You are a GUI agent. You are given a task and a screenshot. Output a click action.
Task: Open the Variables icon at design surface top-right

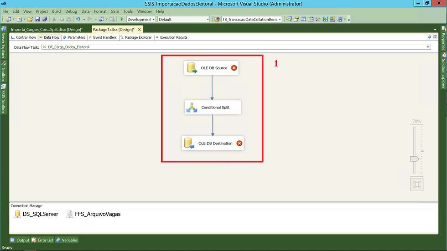coord(429,37)
